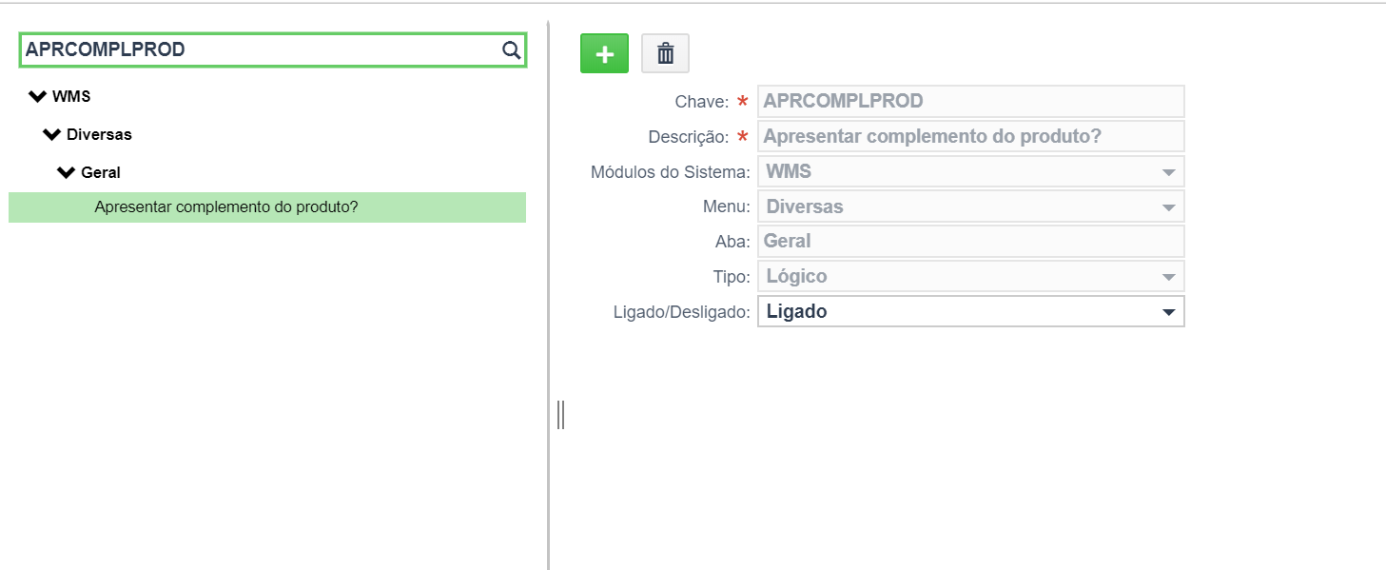Click the vertical panel splitter handle
Screen dimensions: 1386x570
[560, 414]
